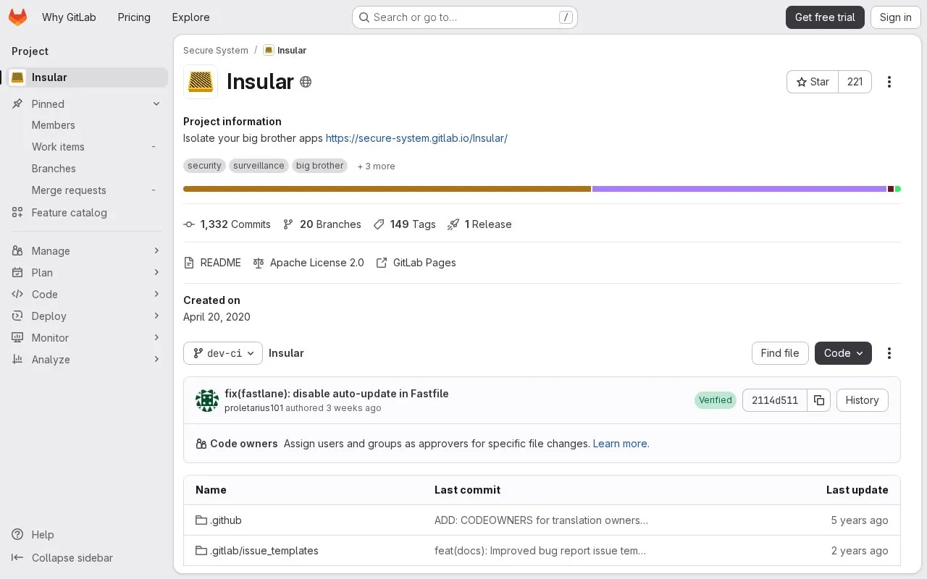Copy commit SHA 2114d511 to clipboard
Viewport: 927px width, 579px height.
tap(819, 400)
